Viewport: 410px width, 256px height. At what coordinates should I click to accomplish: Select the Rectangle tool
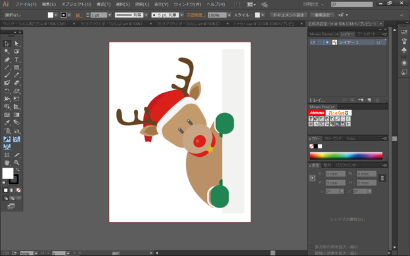pos(16,68)
